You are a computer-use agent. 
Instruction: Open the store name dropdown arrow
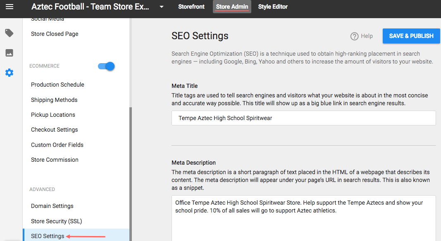pos(161,7)
